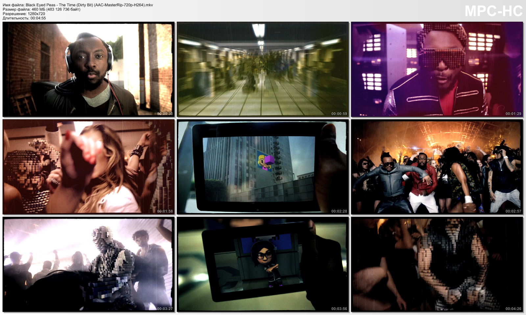Select the blurred subway crowd thumbnail
The image size is (526, 315).
(262, 69)
